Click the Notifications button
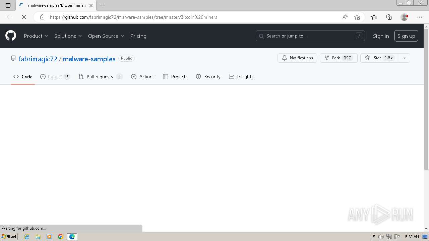 [297, 58]
